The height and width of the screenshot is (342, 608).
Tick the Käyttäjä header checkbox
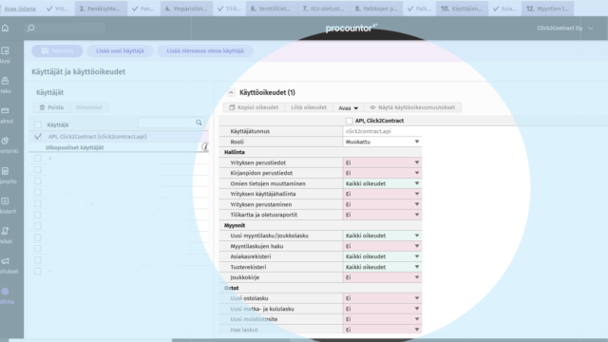click(x=38, y=124)
